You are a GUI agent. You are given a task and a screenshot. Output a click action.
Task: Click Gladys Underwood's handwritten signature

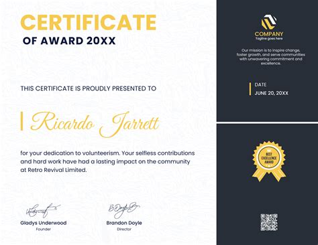coord(43,210)
